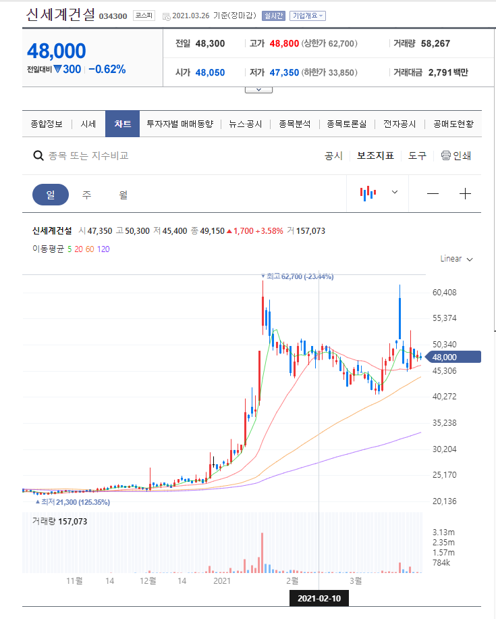
Task: Click the purple 120-day moving average label
Action: (x=103, y=249)
